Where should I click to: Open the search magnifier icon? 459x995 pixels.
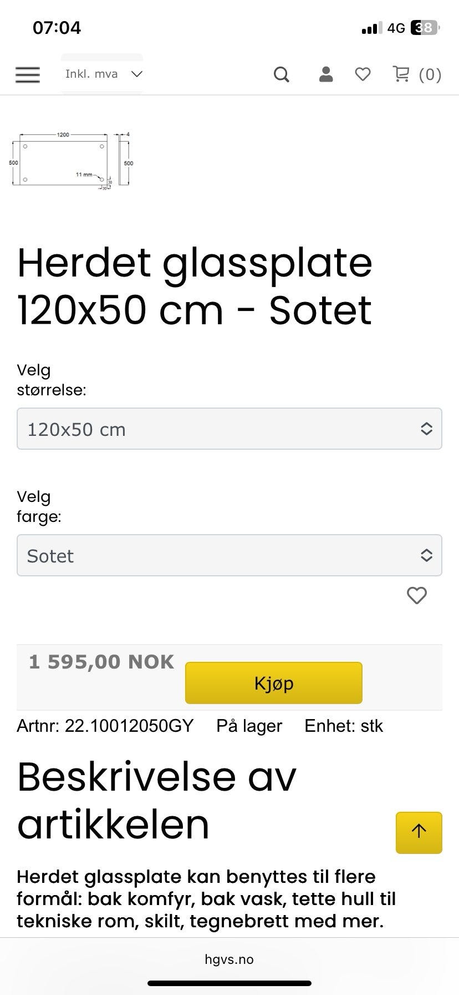pos(282,74)
